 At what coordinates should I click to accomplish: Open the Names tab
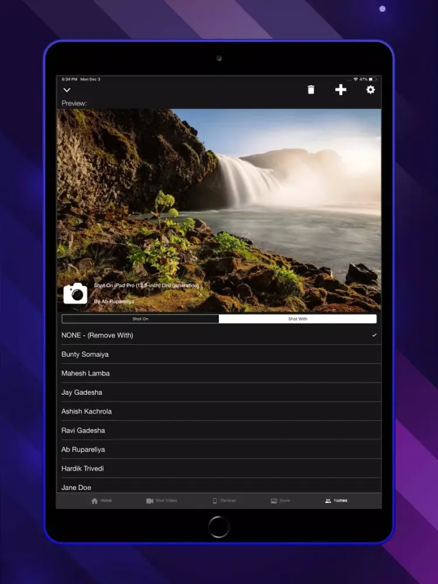click(336, 500)
